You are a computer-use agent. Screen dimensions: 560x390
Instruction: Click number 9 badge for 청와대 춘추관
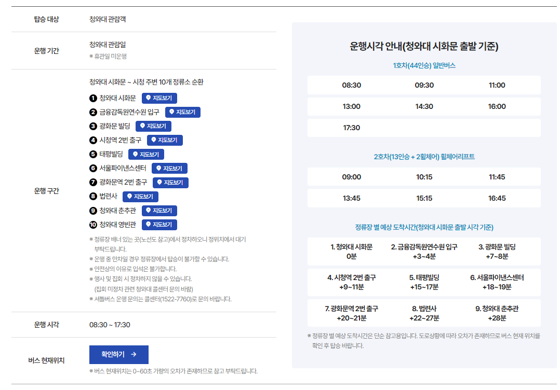pyautogui.click(x=93, y=211)
